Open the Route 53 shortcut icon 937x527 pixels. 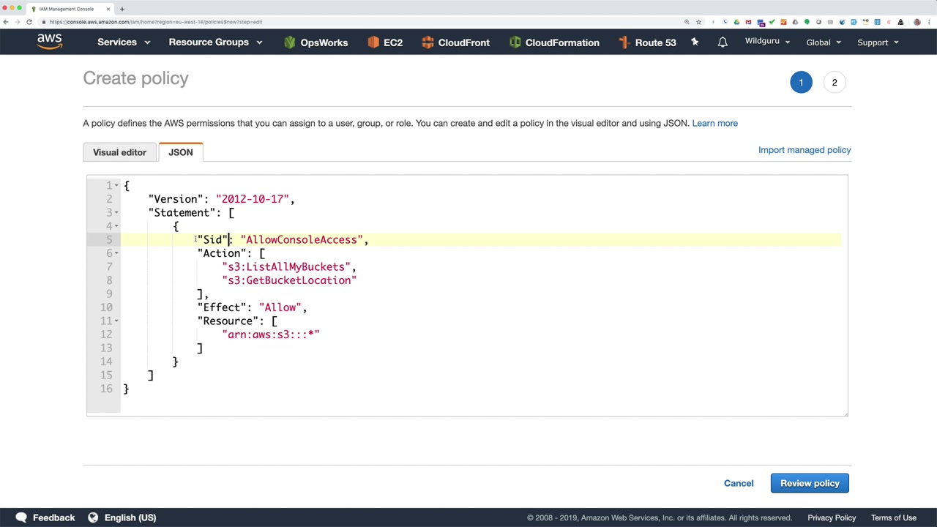pos(624,42)
